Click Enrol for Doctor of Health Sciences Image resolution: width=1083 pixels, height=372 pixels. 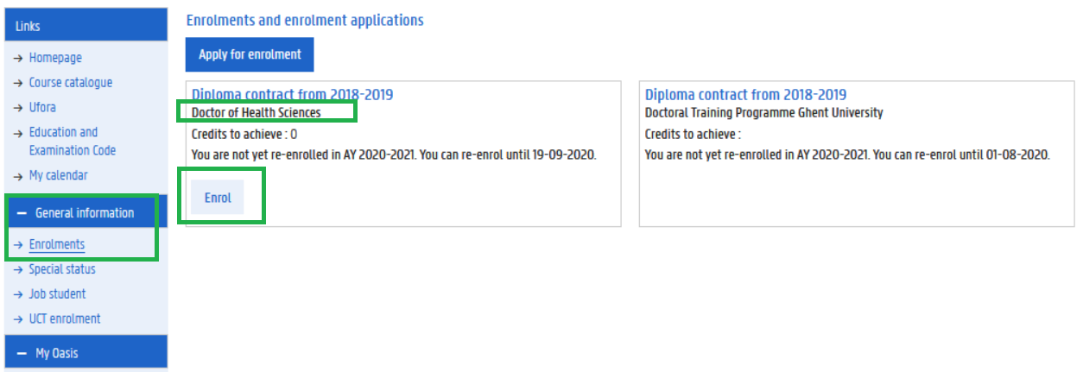click(218, 198)
